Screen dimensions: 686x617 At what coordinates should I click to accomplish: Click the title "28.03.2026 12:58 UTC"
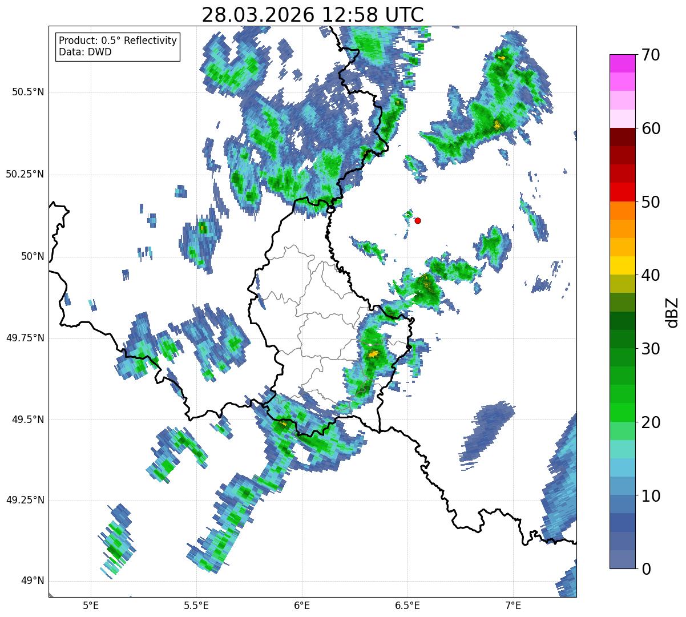point(313,14)
